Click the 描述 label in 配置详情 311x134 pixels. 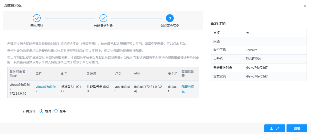(217, 41)
